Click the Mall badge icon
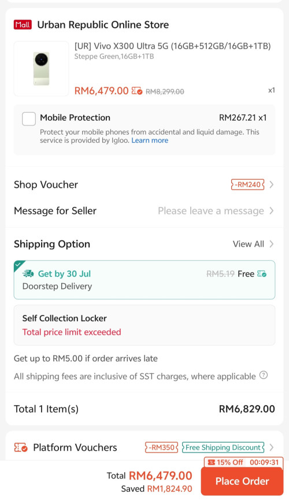Screen dimensions: 289x501 [23, 25]
